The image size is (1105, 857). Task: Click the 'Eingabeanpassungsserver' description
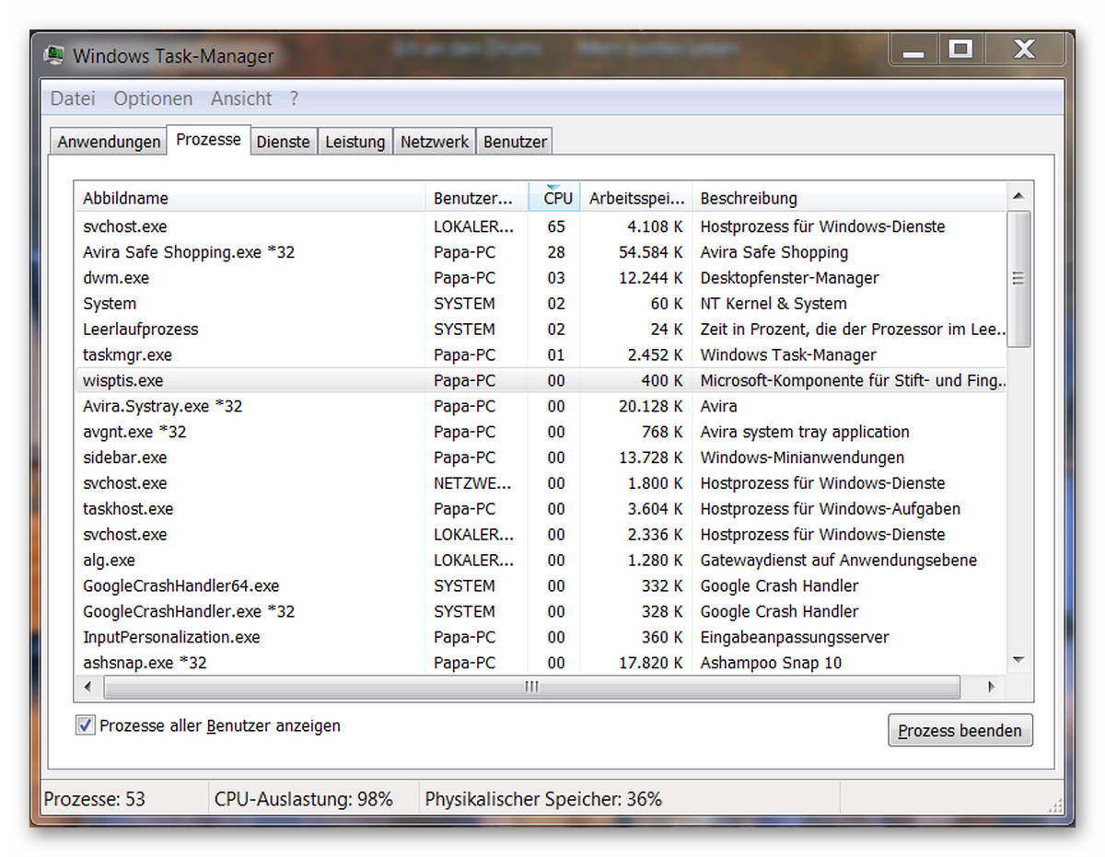795,637
